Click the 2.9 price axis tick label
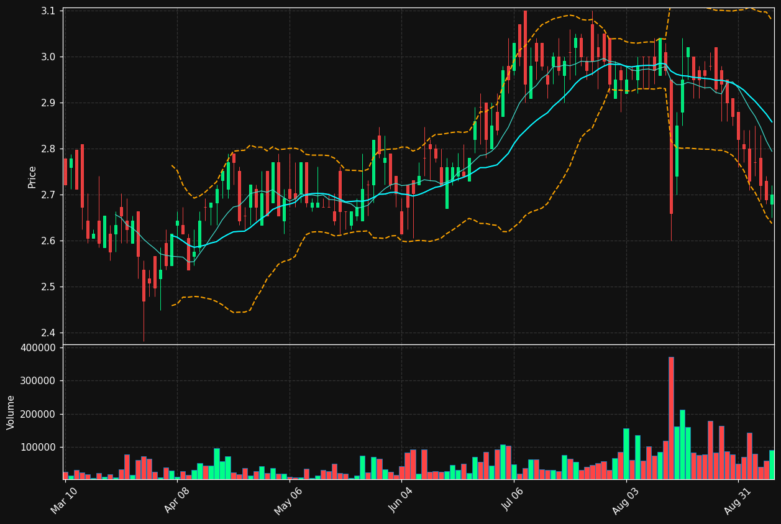This screenshot has width=781, height=524. tap(49, 103)
